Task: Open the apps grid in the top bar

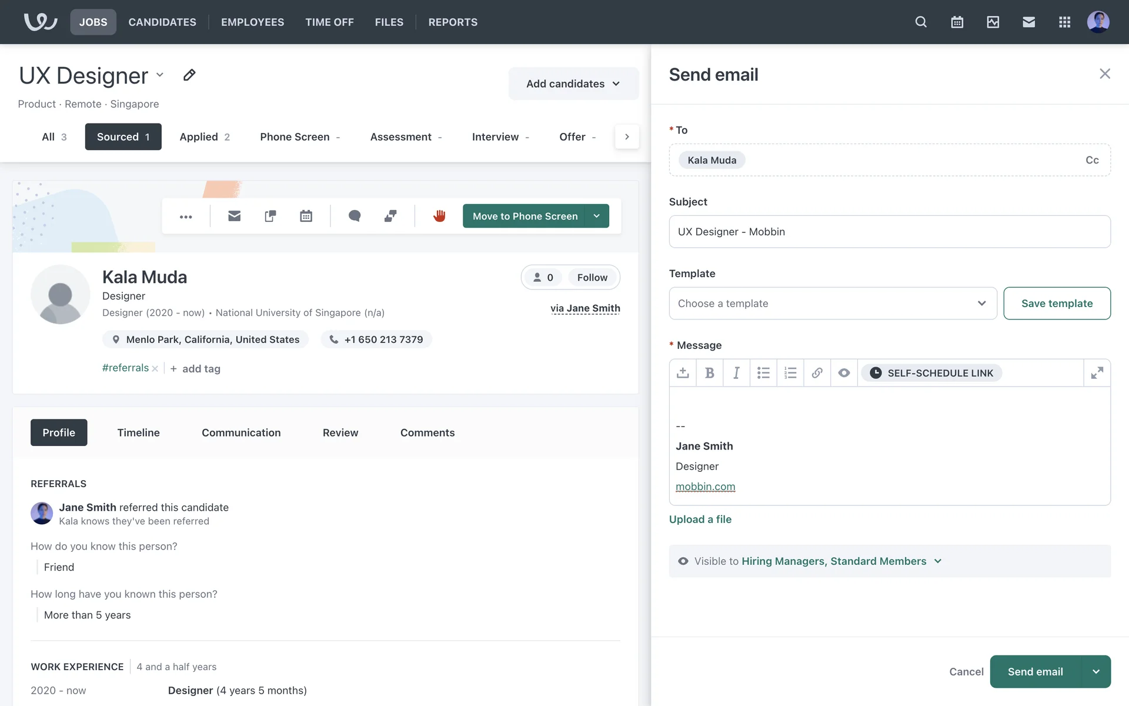Action: [1064, 22]
